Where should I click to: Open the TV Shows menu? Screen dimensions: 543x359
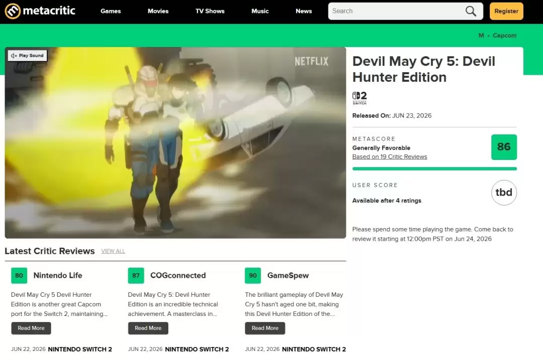[x=210, y=11]
